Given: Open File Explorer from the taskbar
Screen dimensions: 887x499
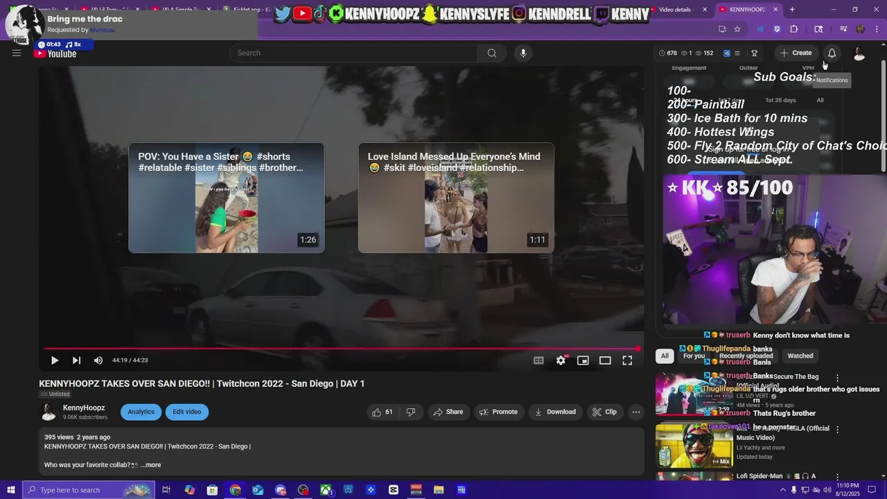Looking at the screenshot, I should [x=439, y=490].
